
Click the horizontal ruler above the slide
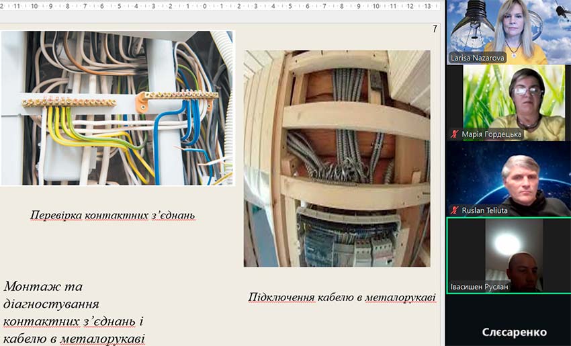coord(222,6)
